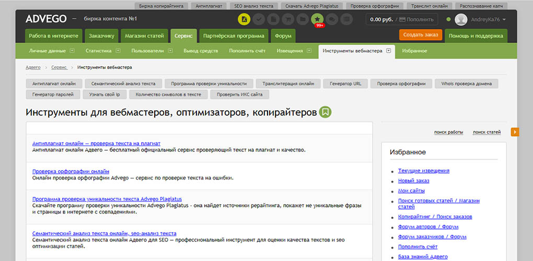This screenshot has width=533, height=261.
Task: Click the gray checkmark icon in header
Action: tap(259, 19)
